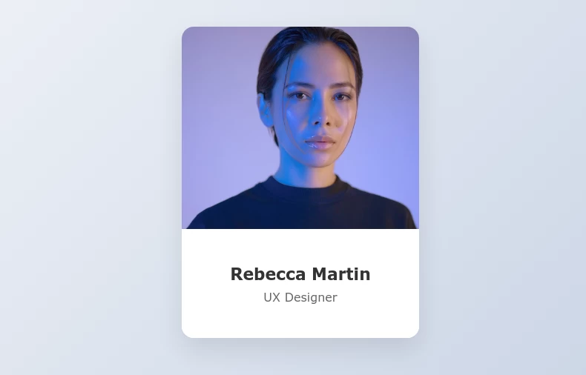Screen dimensions: 586x375
Task: Click the UX Designer job title
Action: pos(300,297)
